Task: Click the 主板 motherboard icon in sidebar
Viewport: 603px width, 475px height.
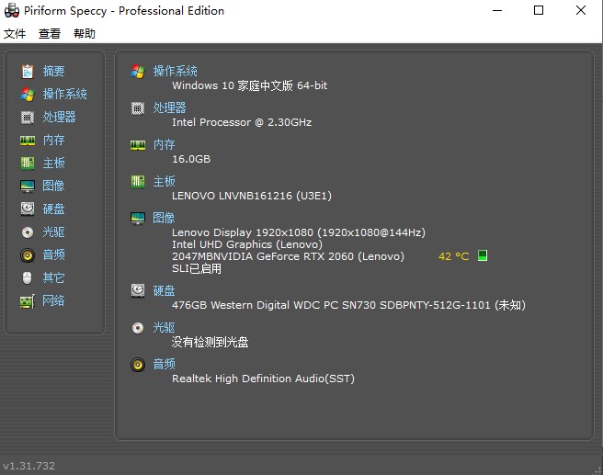Action: [28, 163]
